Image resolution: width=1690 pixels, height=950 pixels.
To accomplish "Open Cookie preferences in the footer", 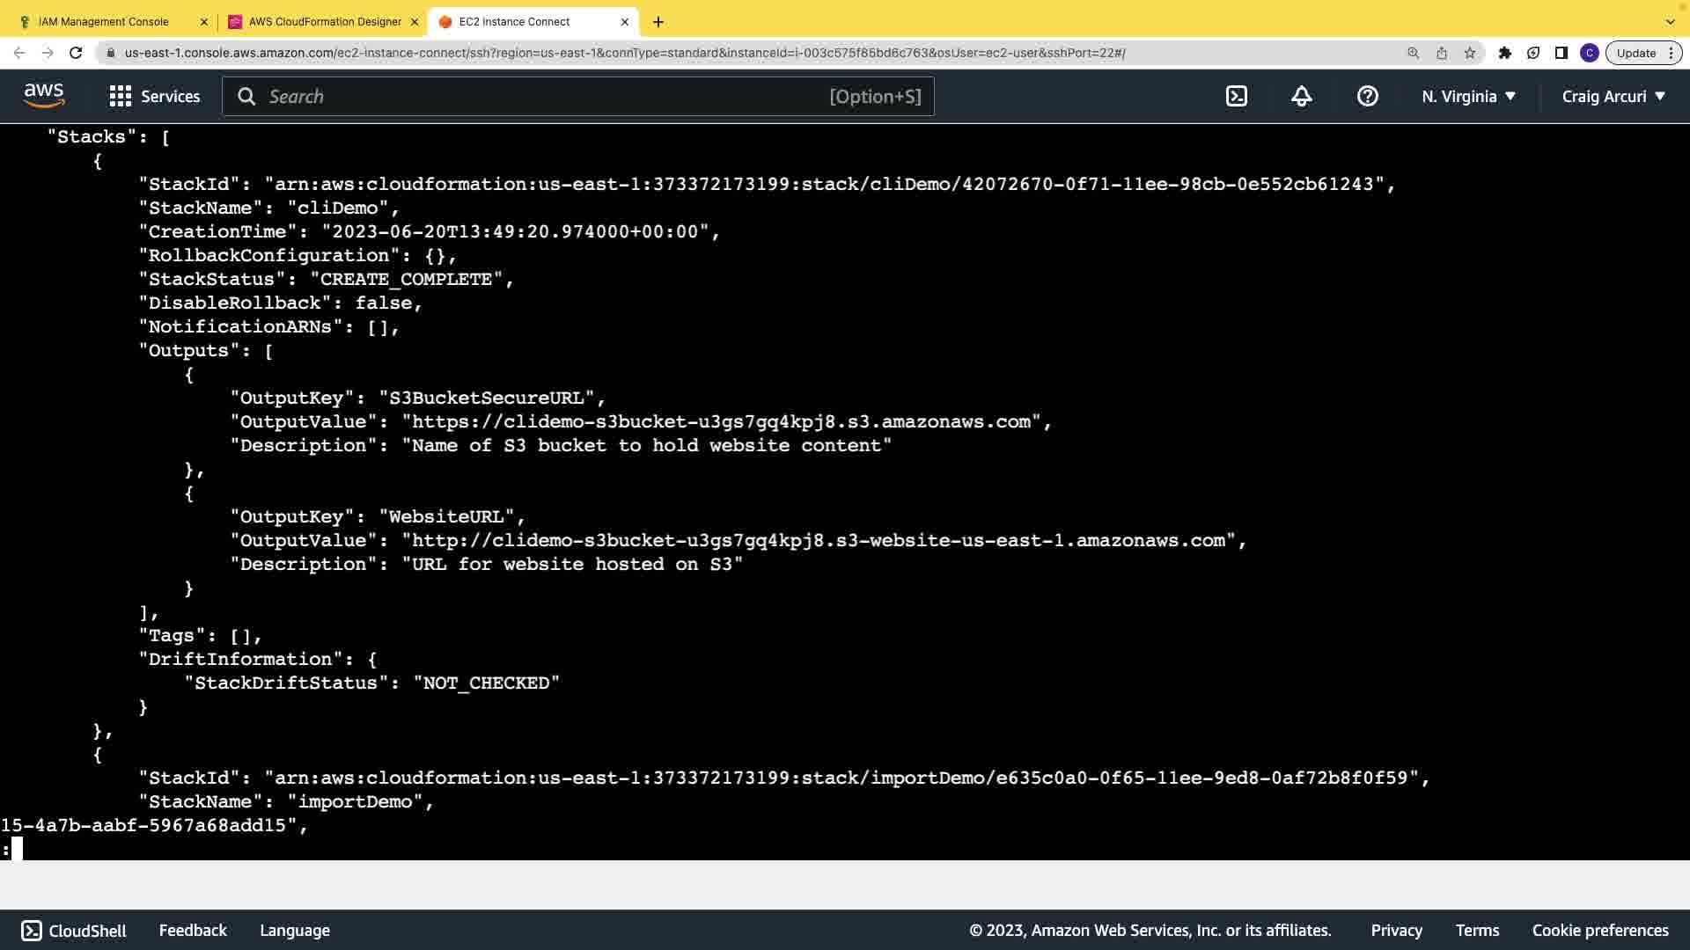I will click(1600, 931).
